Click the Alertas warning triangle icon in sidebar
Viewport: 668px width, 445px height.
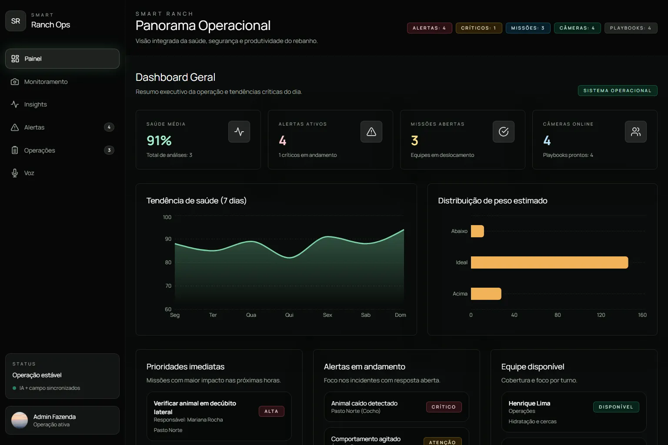pos(15,127)
